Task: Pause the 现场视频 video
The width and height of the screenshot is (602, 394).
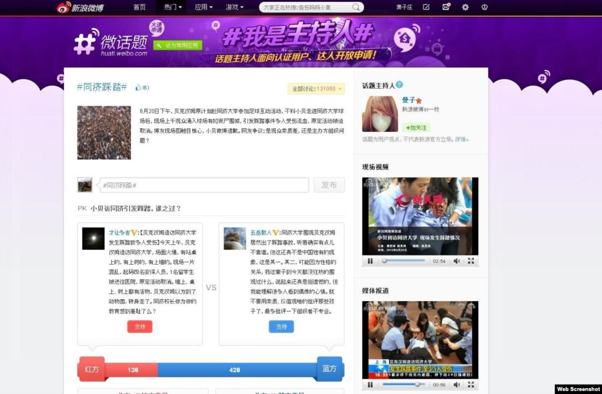Action: coord(370,261)
